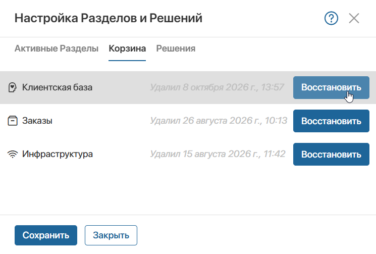
Task: Select the Заказы row label
Action: tap(37, 121)
